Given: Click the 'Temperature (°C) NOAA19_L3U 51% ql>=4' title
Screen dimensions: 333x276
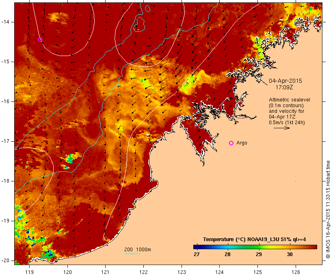Looking at the screenshot, I should [x=255, y=239].
